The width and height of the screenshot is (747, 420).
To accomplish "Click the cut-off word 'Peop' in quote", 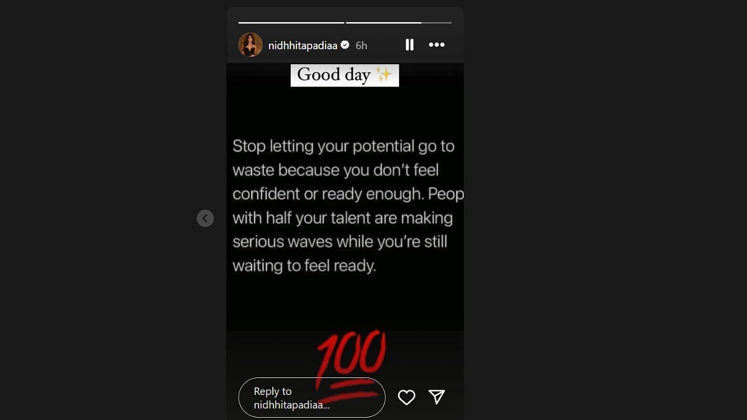I will click(449, 194).
